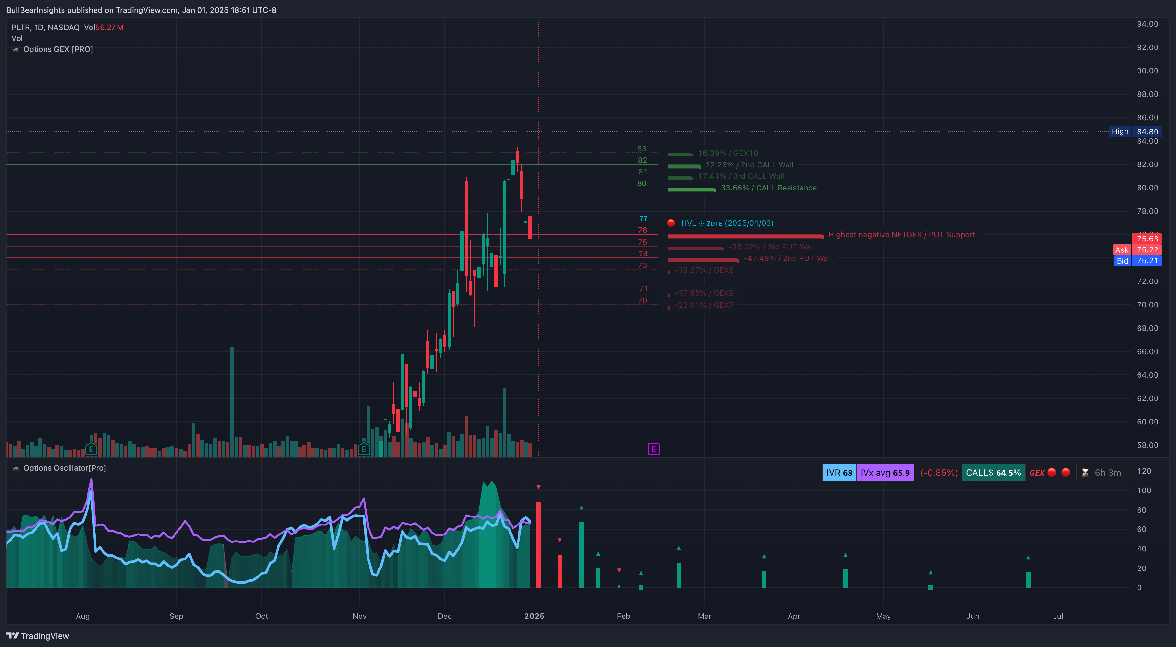
Task: Click the magenta upcoming earnings E marker
Action: (x=653, y=449)
